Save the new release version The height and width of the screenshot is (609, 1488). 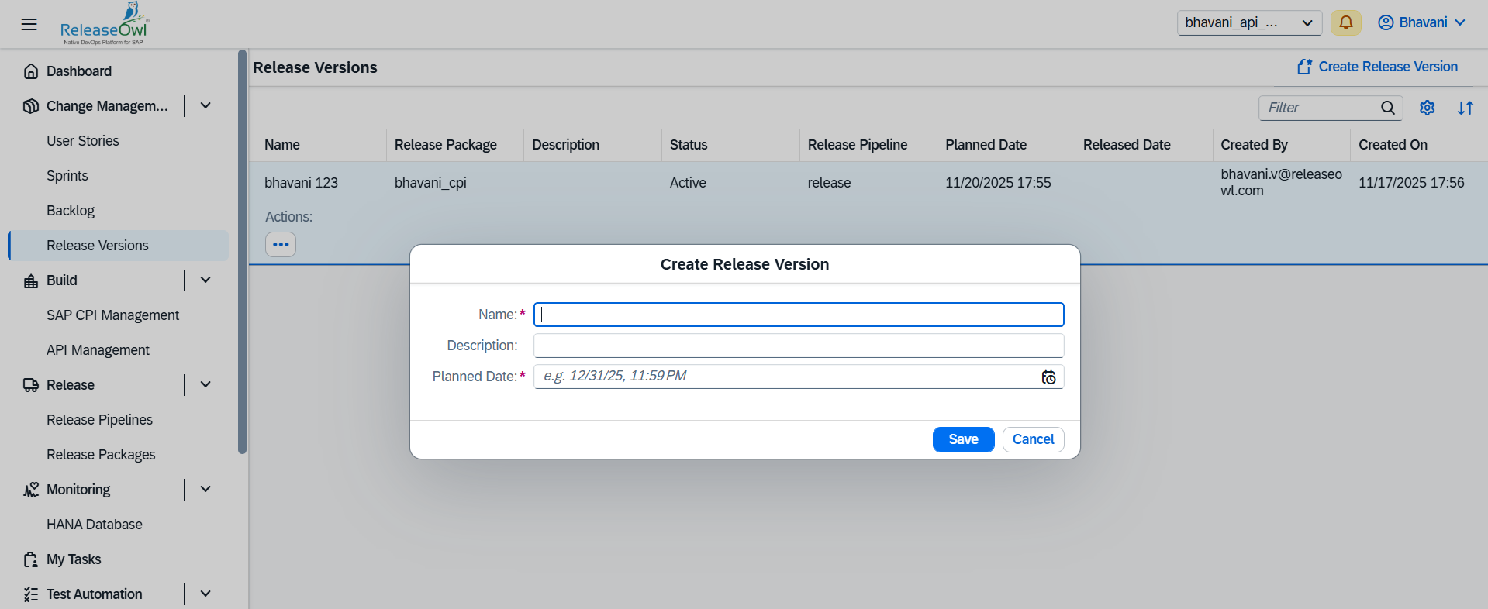click(963, 439)
